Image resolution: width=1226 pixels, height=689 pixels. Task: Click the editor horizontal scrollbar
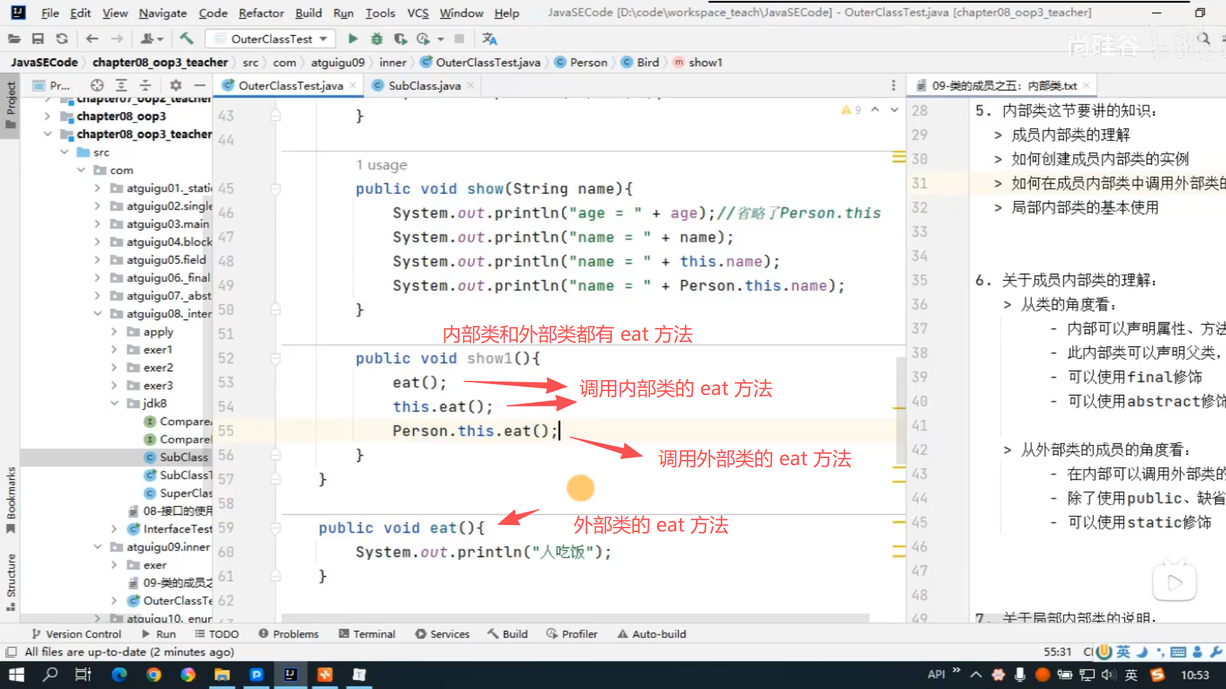click(575, 618)
